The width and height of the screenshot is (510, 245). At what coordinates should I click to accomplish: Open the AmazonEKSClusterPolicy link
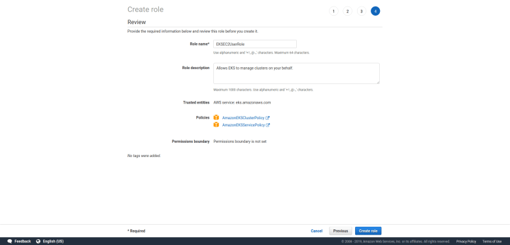(243, 118)
